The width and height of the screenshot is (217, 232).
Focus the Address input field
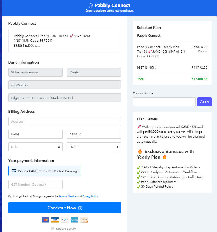65,121
